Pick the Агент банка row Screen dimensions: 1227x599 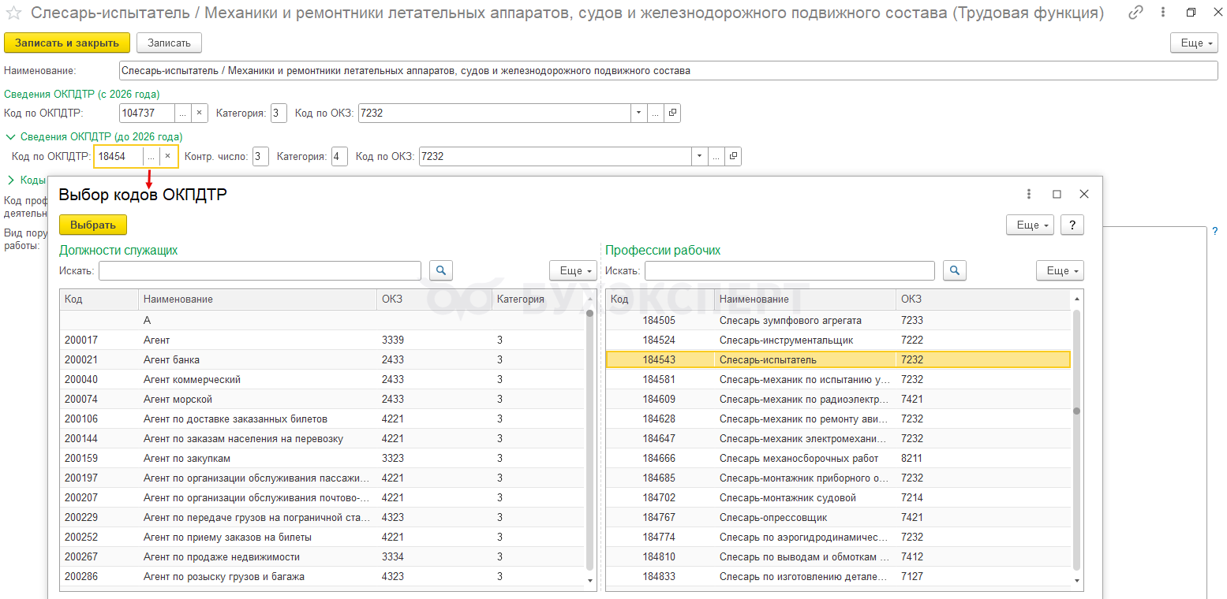[171, 359]
